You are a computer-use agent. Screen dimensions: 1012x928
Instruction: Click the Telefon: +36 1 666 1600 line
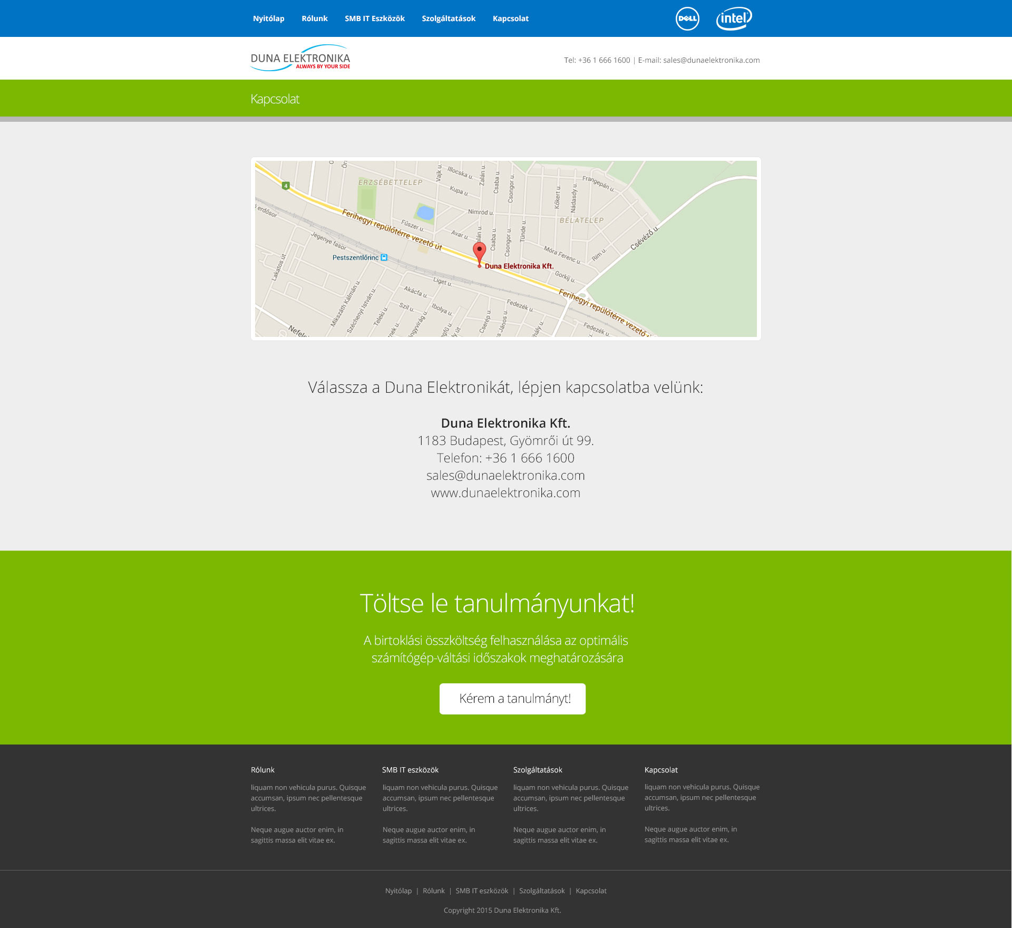(x=505, y=458)
